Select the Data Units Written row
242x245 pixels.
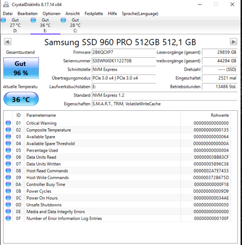117,164
